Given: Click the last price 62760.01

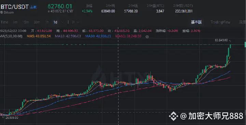Looking at the screenshot, I should (60, 6).
